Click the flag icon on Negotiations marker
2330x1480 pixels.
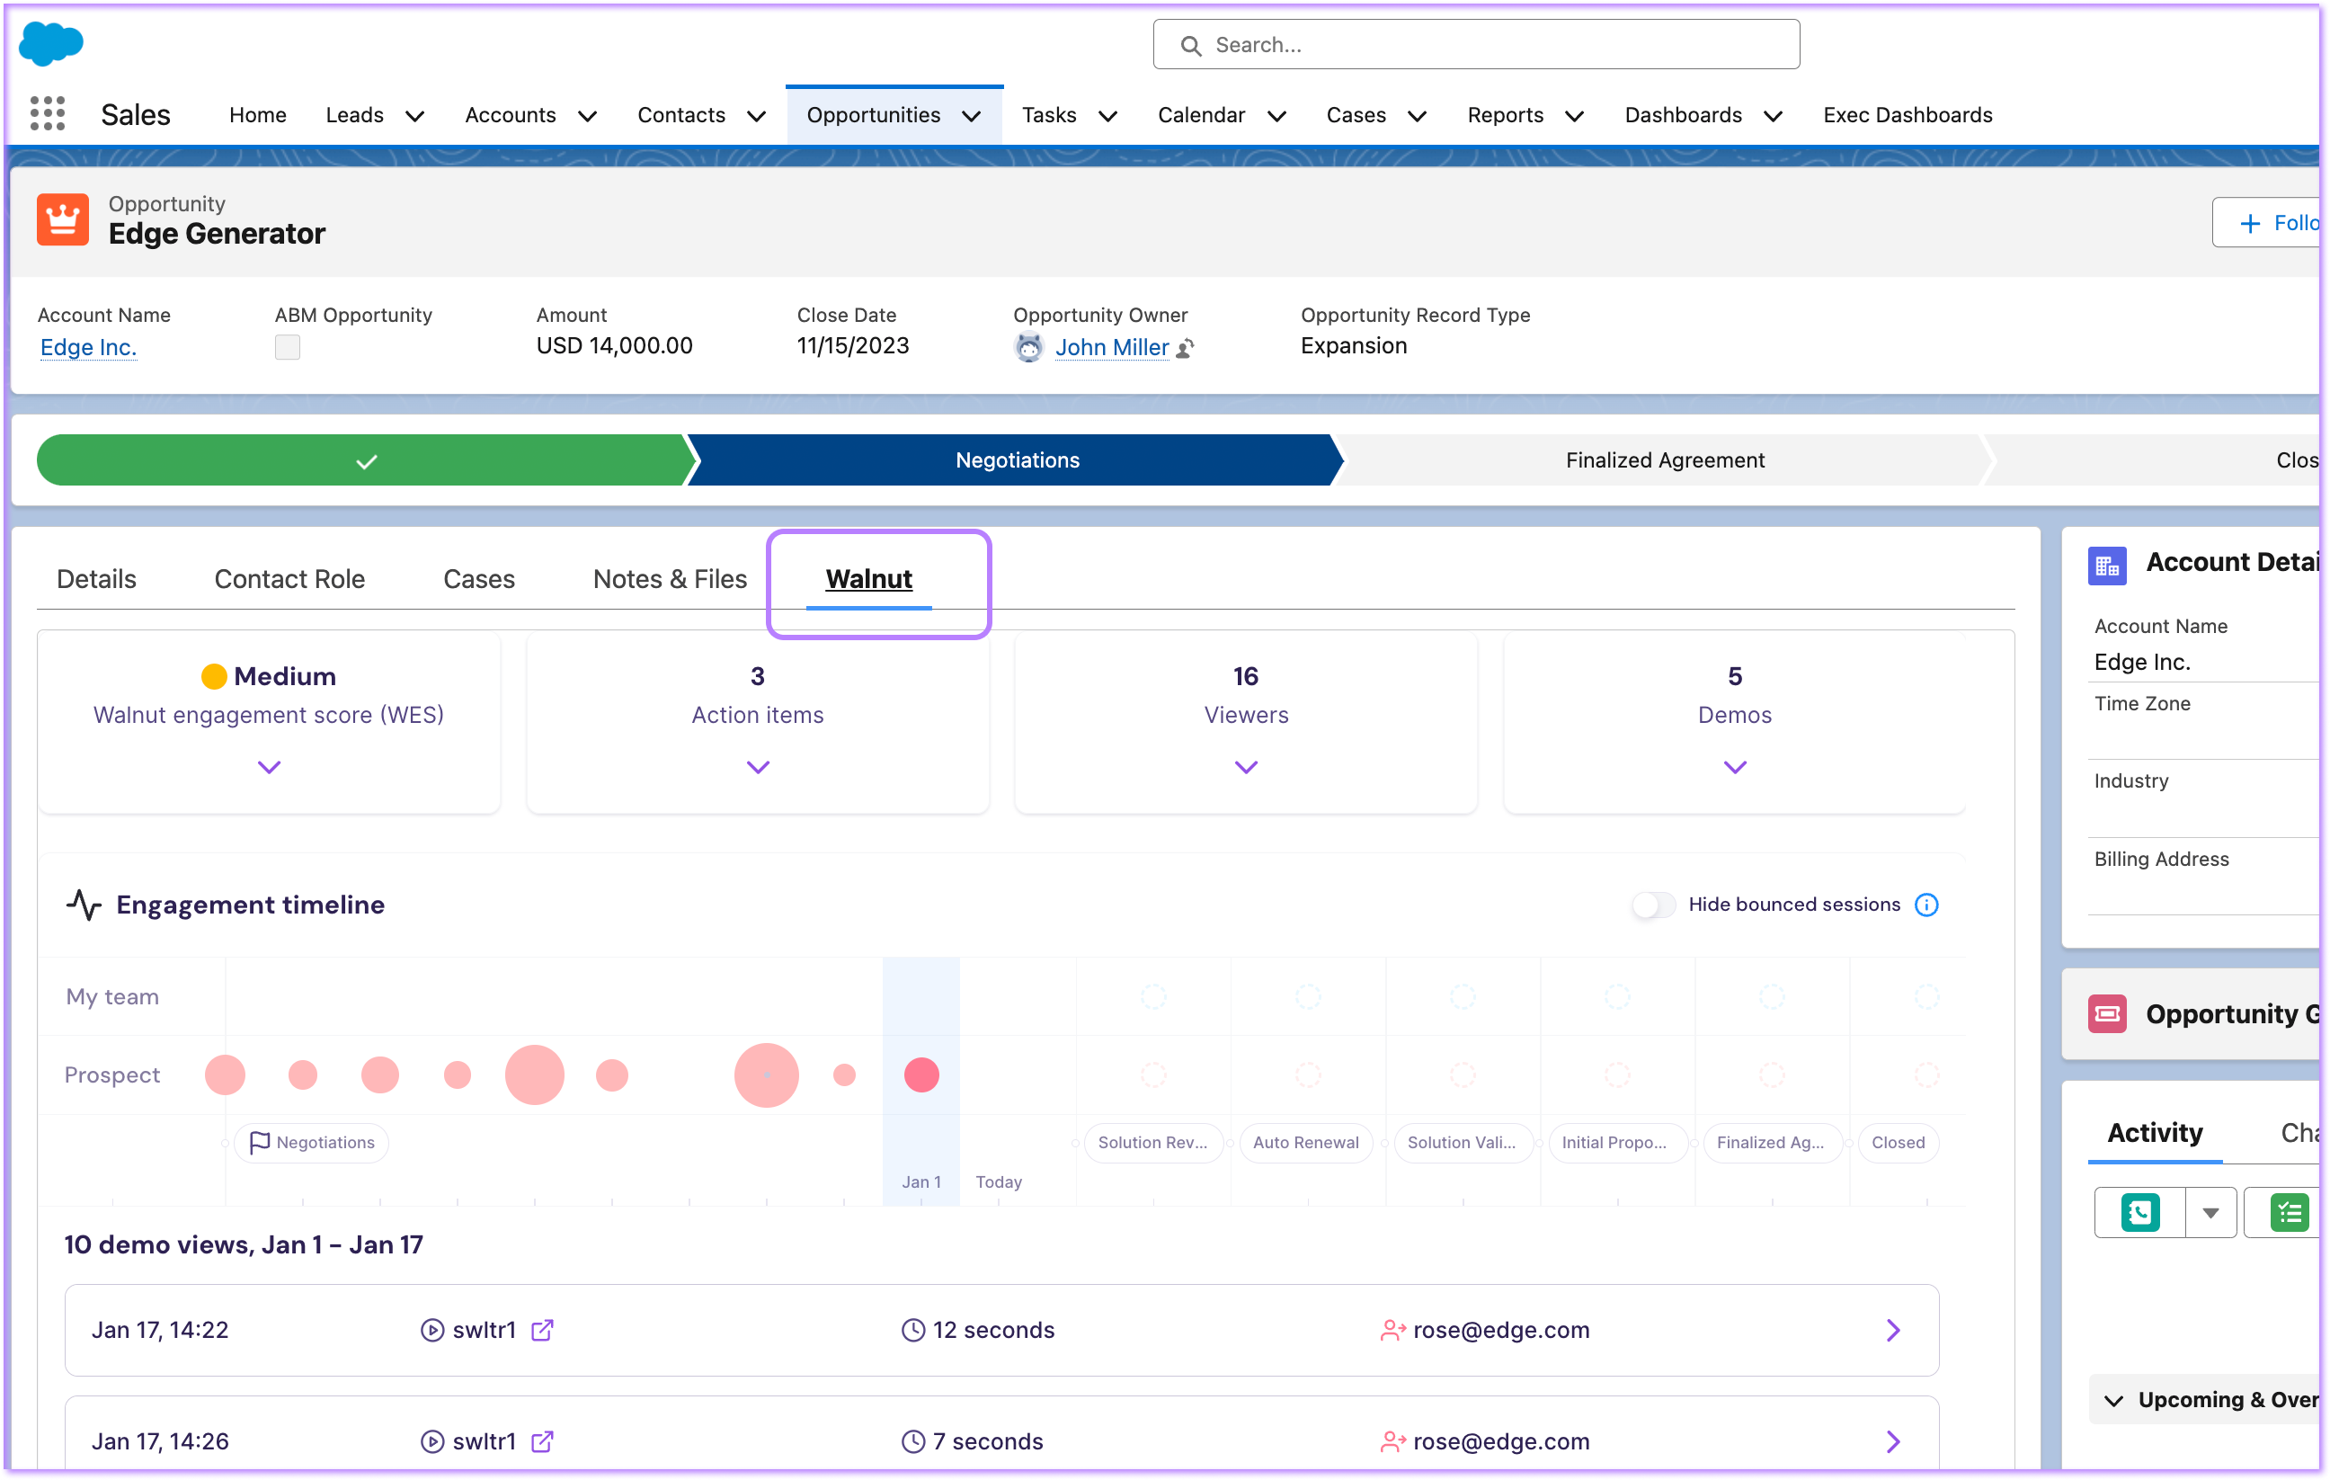click(259, 1143)
